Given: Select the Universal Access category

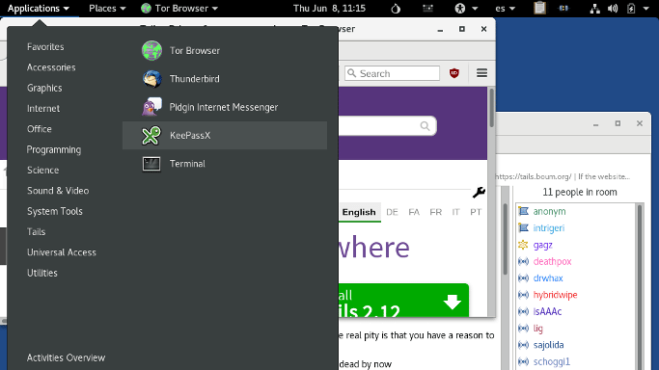Looking at the screenshot, I should point(62,252).
